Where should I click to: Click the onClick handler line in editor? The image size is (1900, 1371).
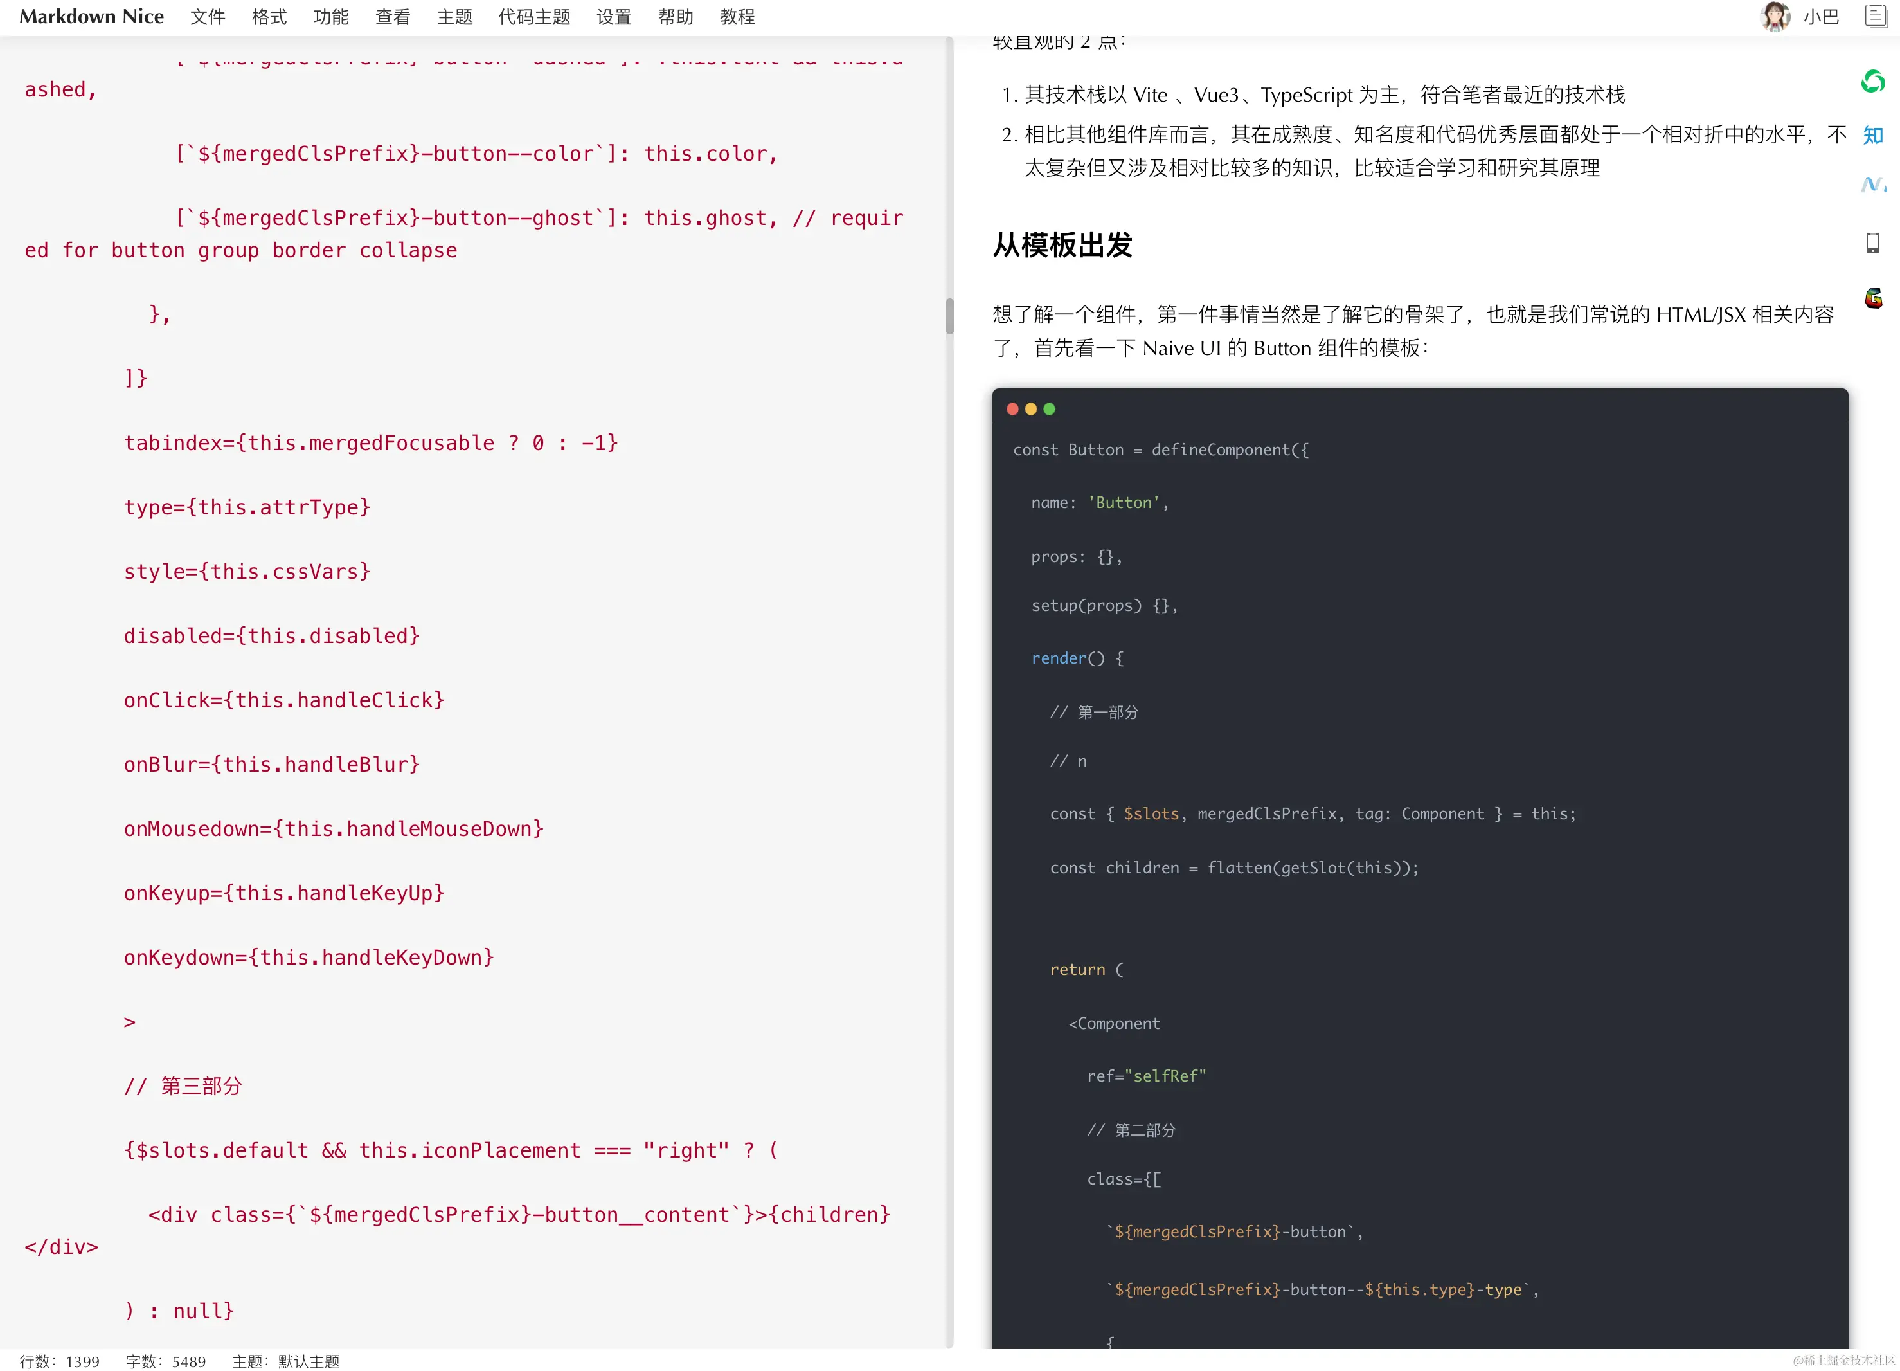pyautogui.click(x=284, y=700)
